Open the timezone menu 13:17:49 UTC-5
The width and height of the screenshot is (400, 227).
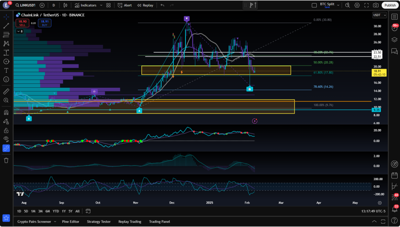point(373,211)
